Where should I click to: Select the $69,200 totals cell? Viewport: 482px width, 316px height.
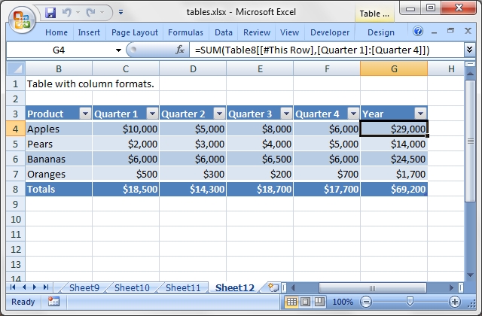click(x=394, y=189)
